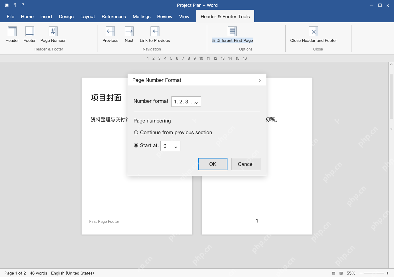This screenshot has width=394, height=277.
Task: Click the First Page Footer area
Action: coord(104,222)
